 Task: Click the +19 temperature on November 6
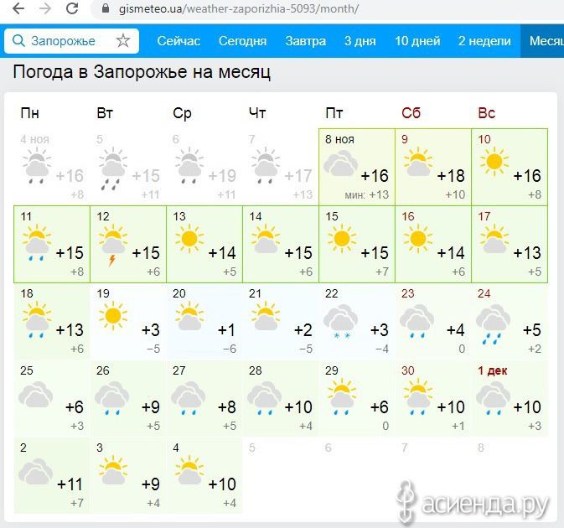coord(222,176)
